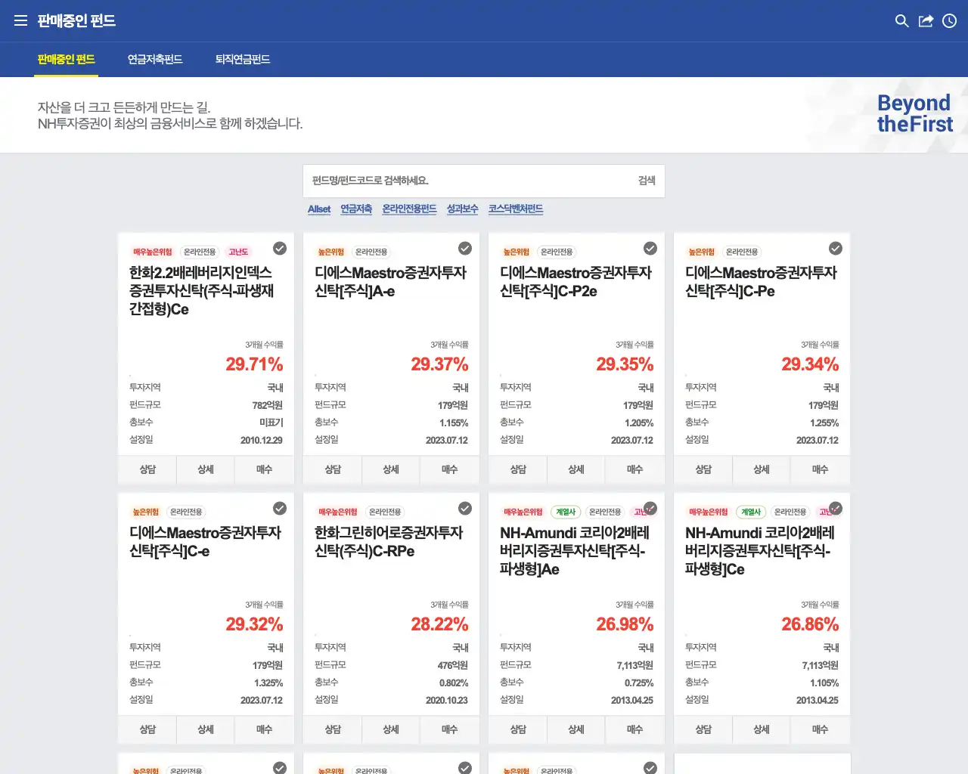The height and width of the screenshot is (774, 968).
Task: Click 상세 on 디에스Maestro C-Pe card
Action: tap(762, 469)
